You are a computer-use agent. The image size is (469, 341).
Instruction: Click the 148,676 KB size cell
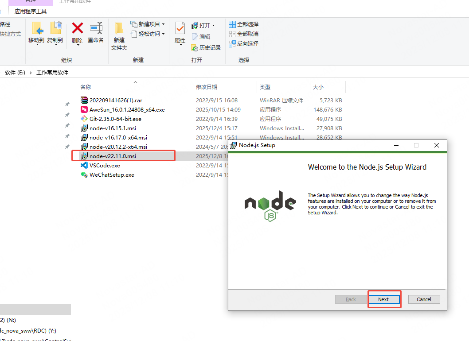point(328,110)
